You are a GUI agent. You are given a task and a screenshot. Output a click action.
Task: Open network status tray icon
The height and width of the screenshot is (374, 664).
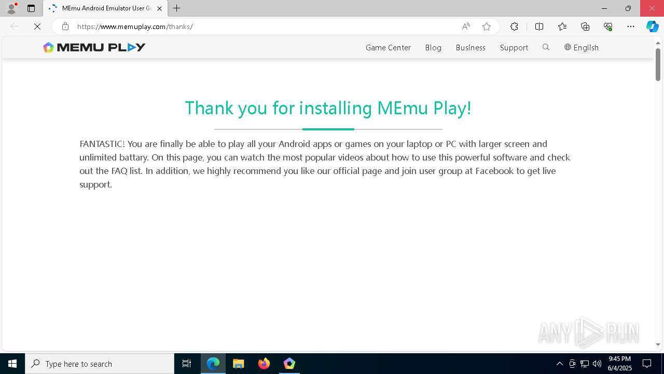(585, 364)
